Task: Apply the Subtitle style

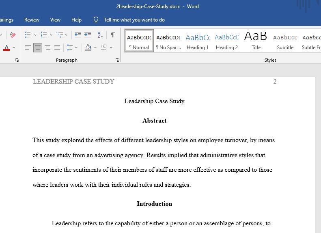Action: [x=285, y=41]
